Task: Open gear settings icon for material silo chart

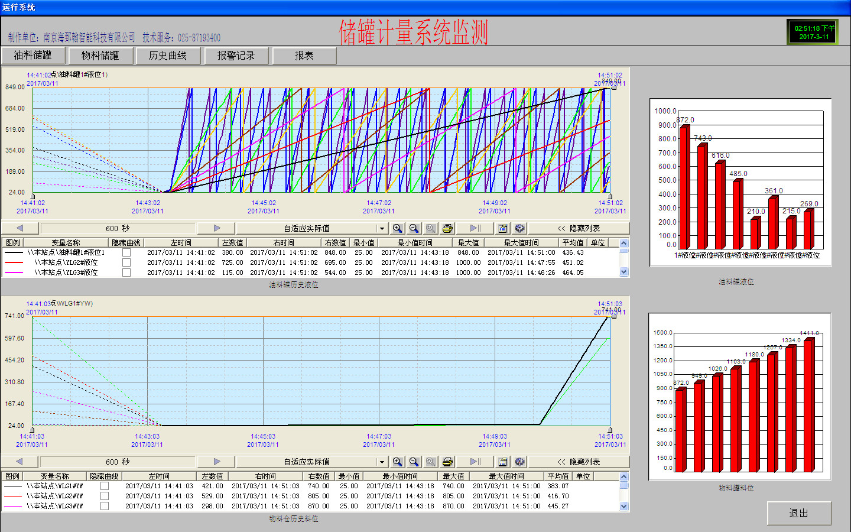Action: pos(519,462)
